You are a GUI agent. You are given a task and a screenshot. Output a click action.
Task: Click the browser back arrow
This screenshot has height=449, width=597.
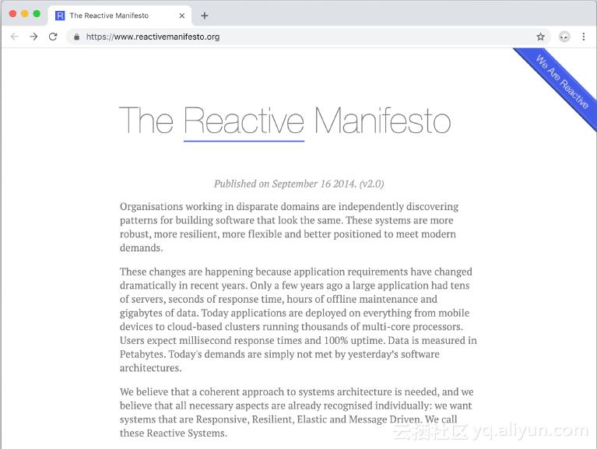click(15, 37)
